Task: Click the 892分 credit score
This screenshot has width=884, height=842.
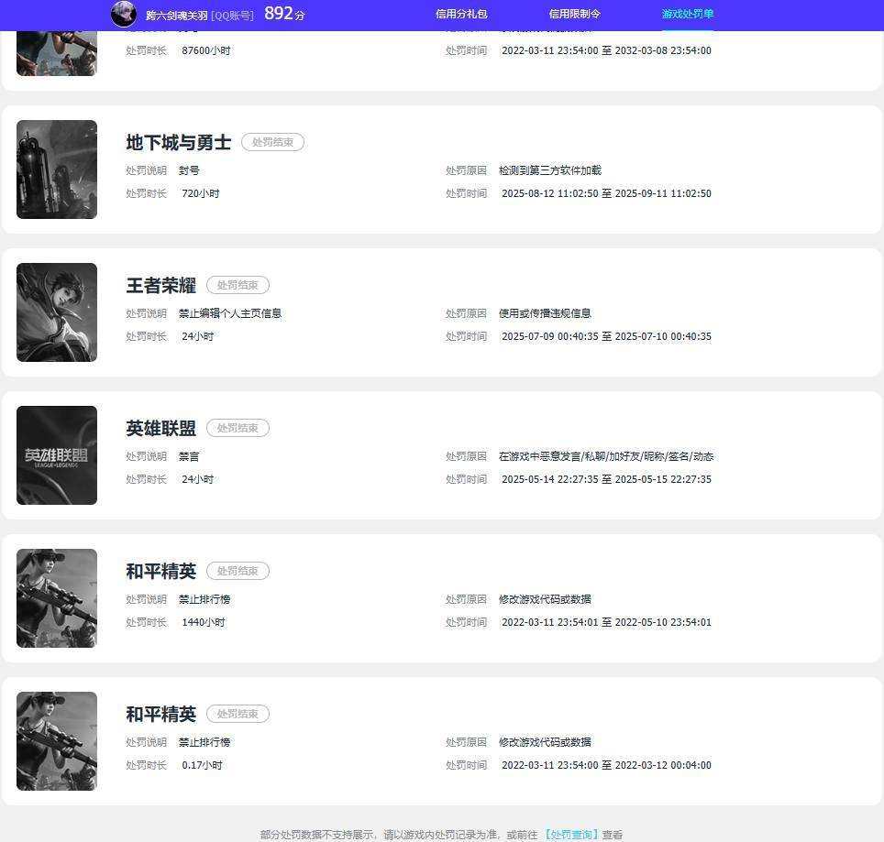Action: coord(284,14)
